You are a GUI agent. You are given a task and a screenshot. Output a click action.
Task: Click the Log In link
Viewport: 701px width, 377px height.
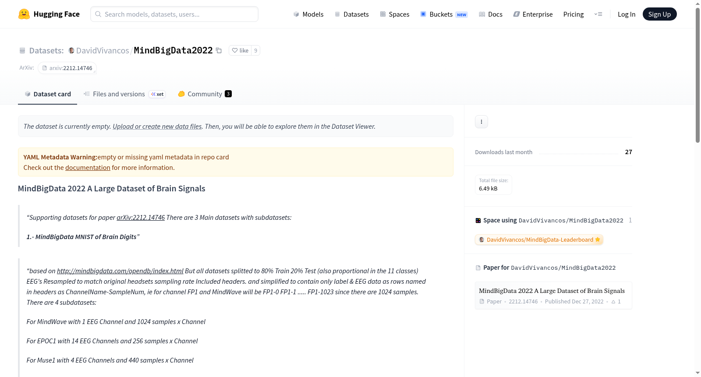click(x=627, y=14)
